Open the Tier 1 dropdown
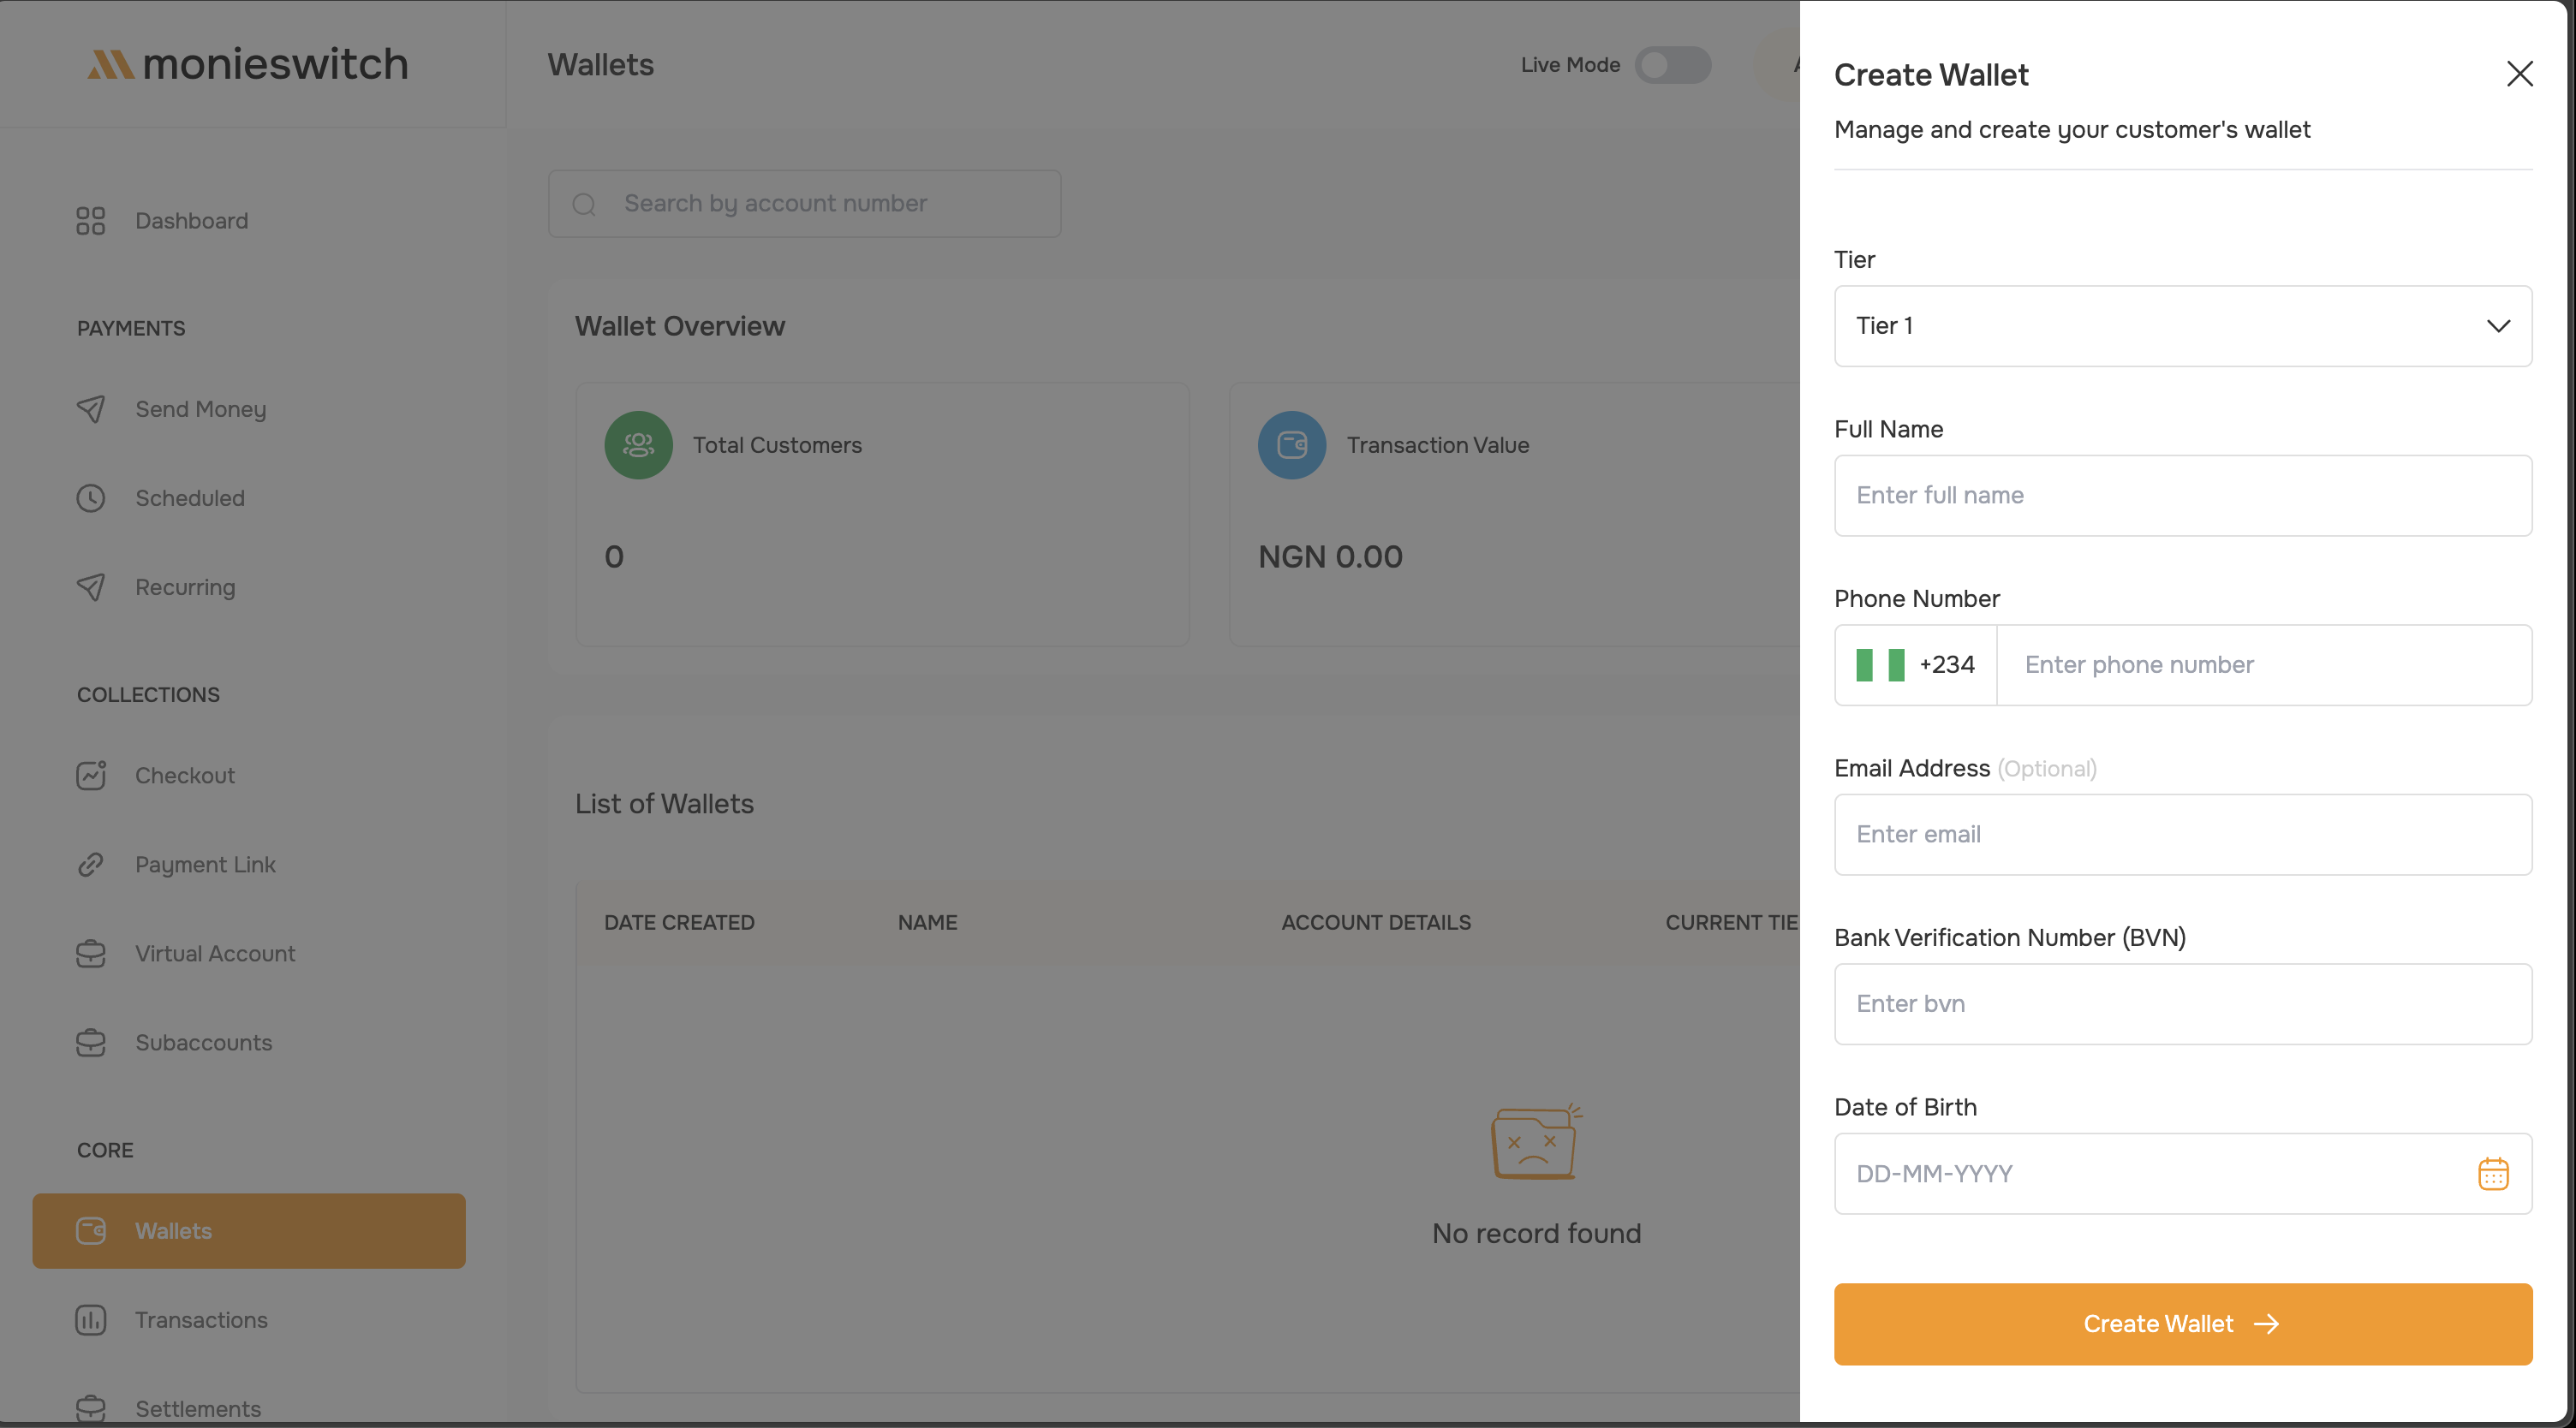This screenshot has width=2576, height=1428. pyautogui.click(x=2182, y=326)
